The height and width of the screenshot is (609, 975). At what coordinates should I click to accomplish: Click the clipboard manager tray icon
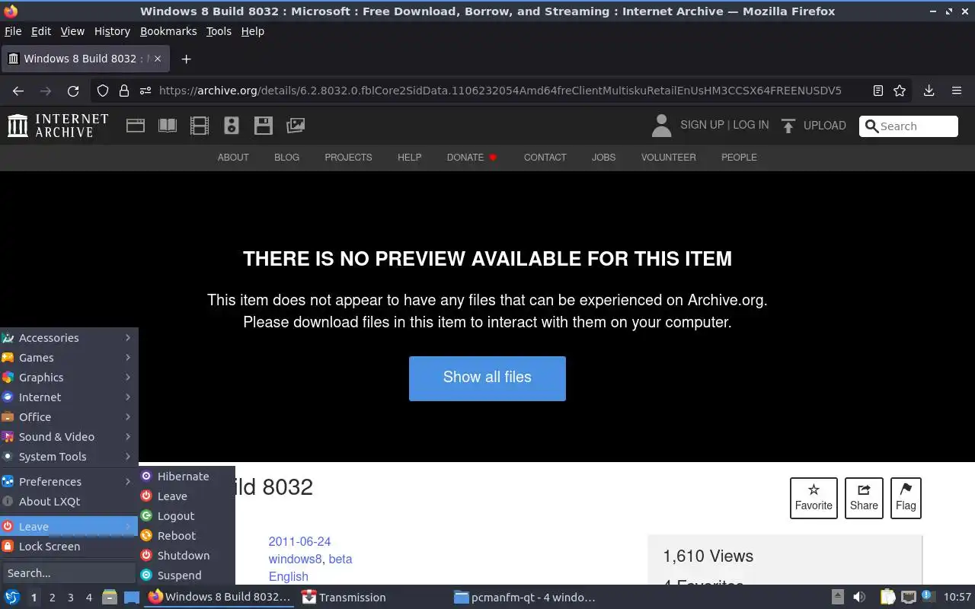[x=887, y=597]
